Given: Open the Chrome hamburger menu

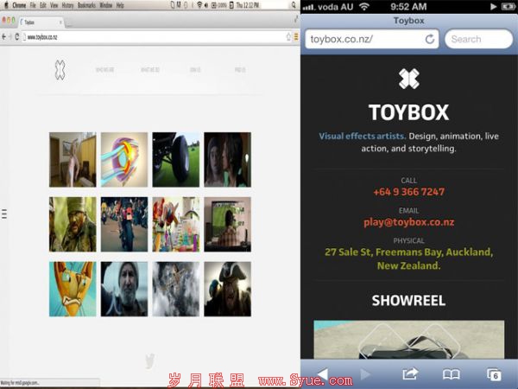Looking at the screenshot, I should point(296,36).
